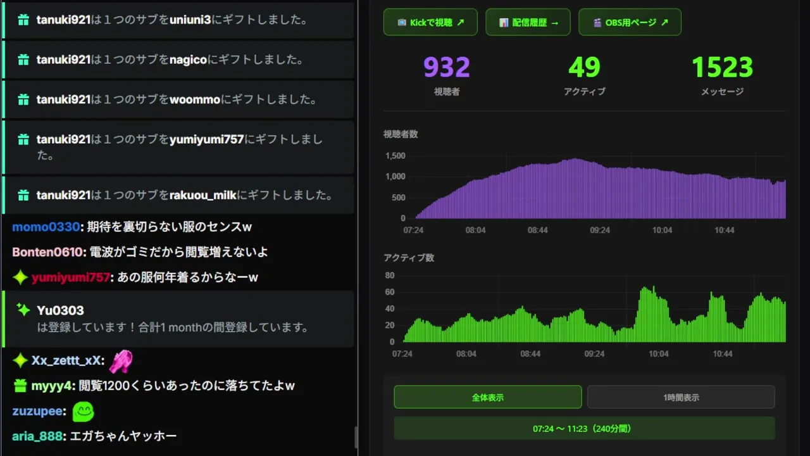Click the message あの服何年着るからなーw
Viewport: 810px width, 456px height.
187,277
